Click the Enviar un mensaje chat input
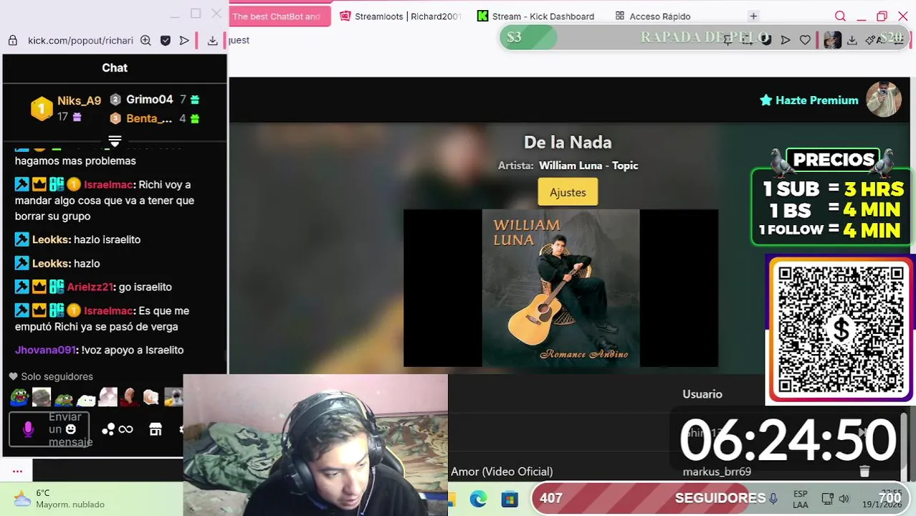 pyautogui.click(x=49, y=429)
